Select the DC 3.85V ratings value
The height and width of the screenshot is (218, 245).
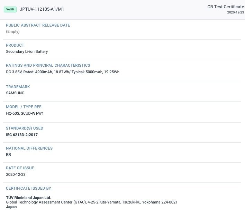63,72
